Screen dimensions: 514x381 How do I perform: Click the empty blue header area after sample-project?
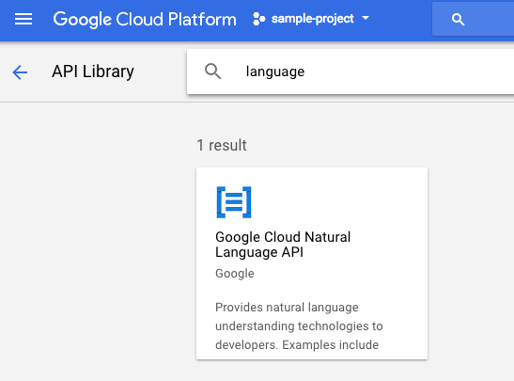point(400,19)
